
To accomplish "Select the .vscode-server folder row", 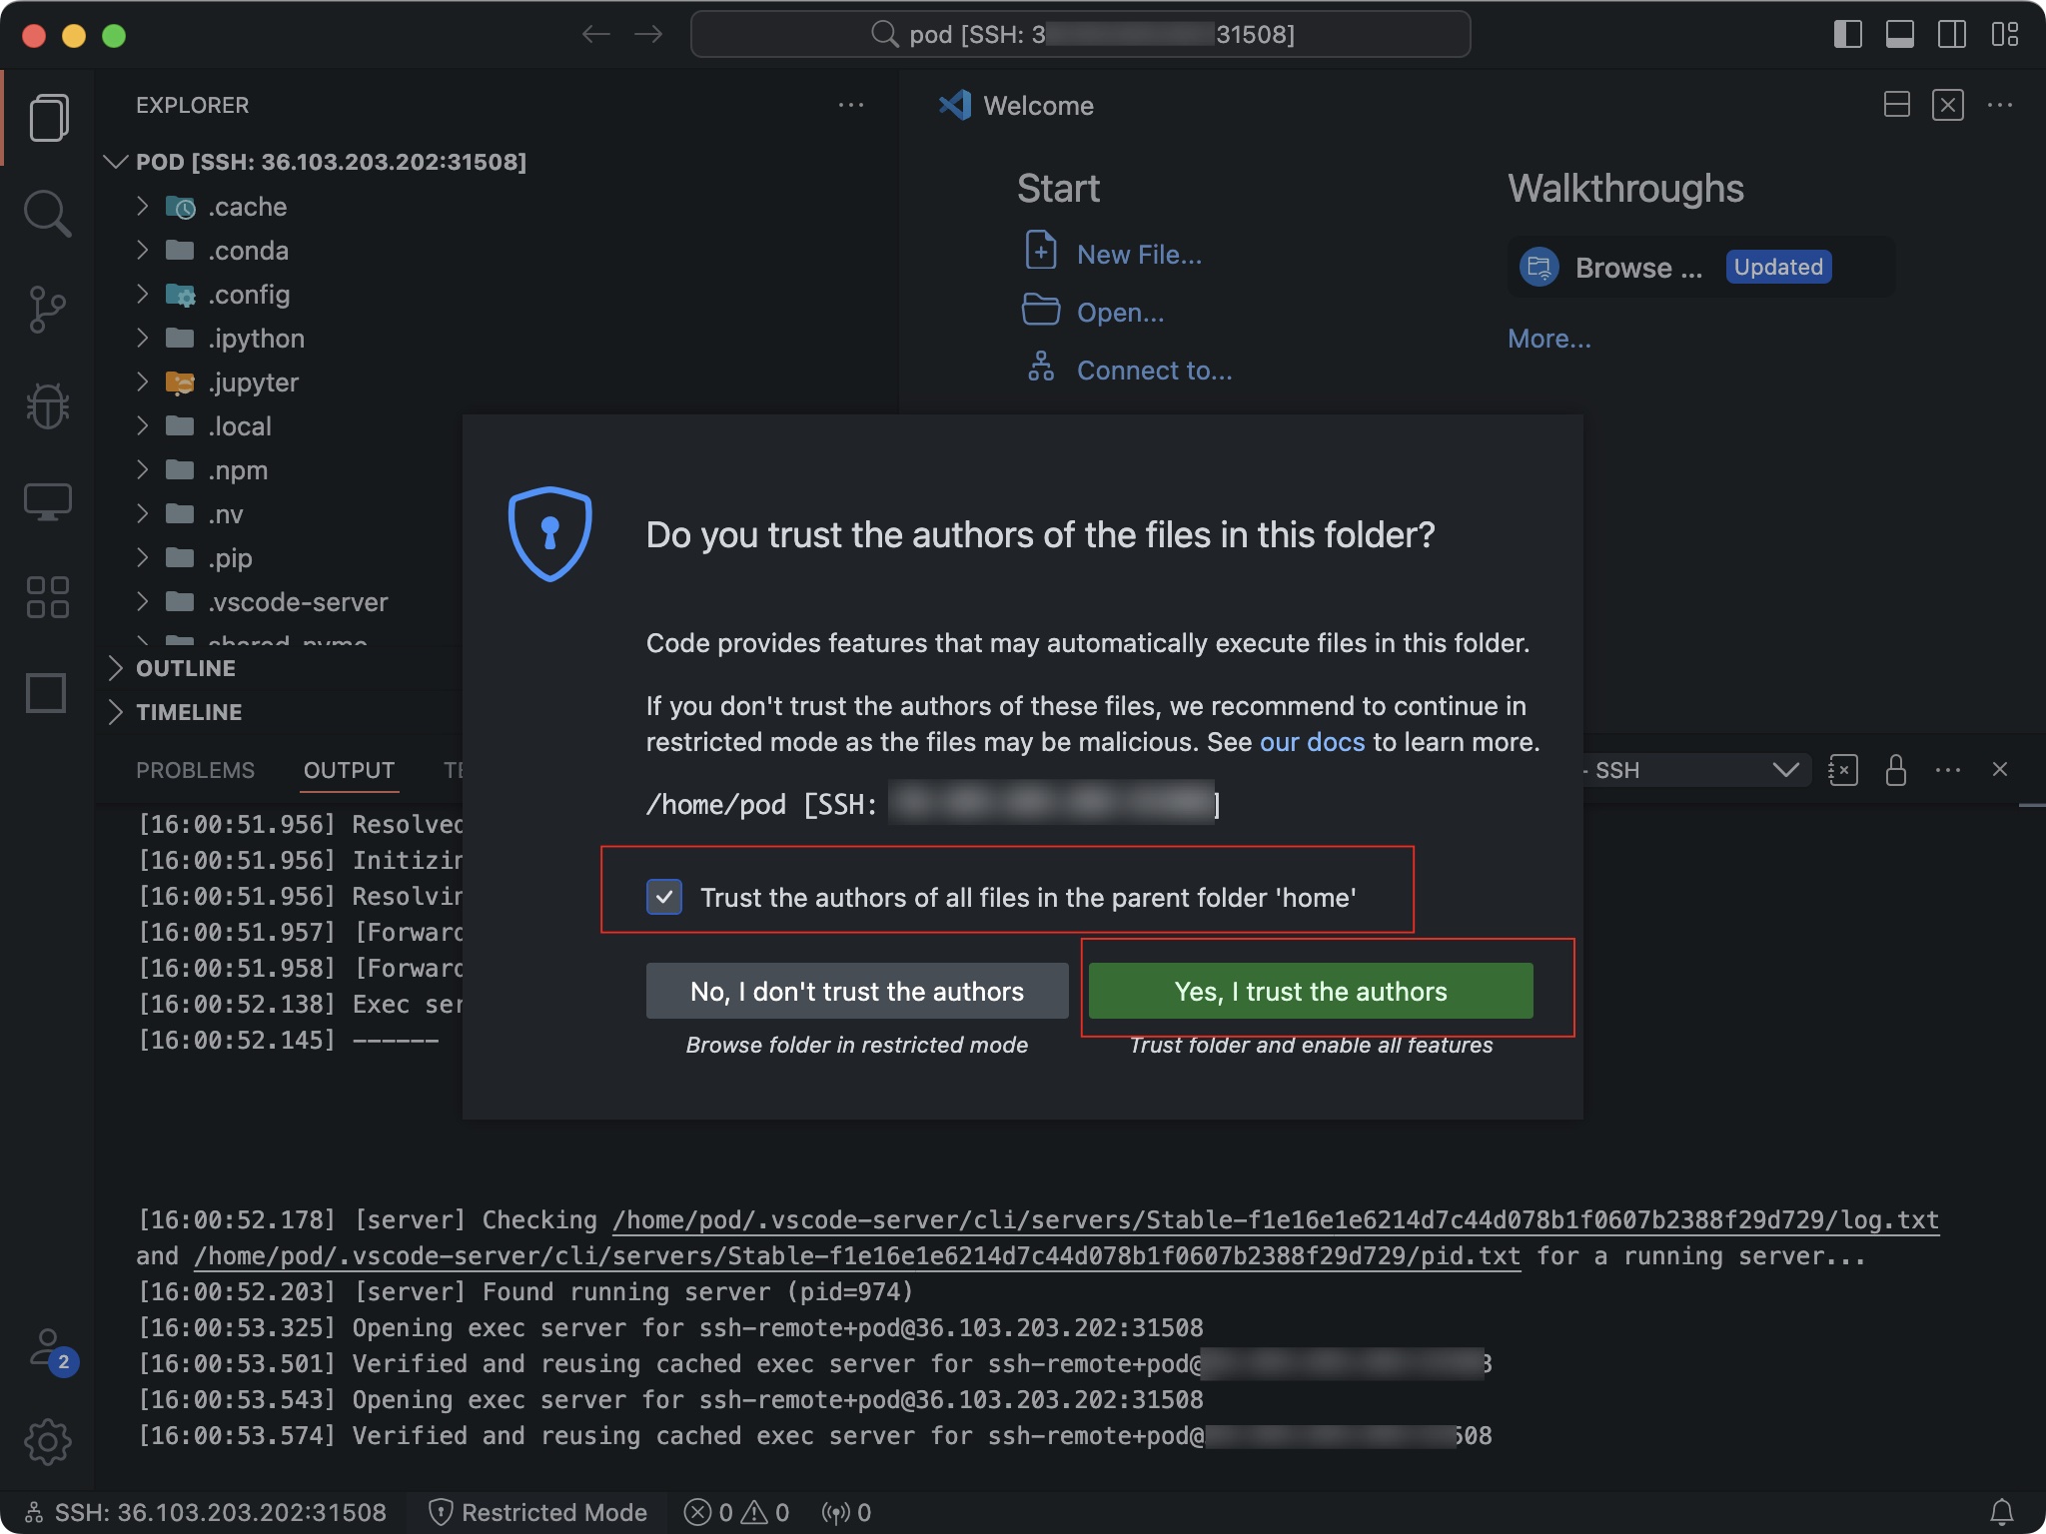I will (280, 601).
